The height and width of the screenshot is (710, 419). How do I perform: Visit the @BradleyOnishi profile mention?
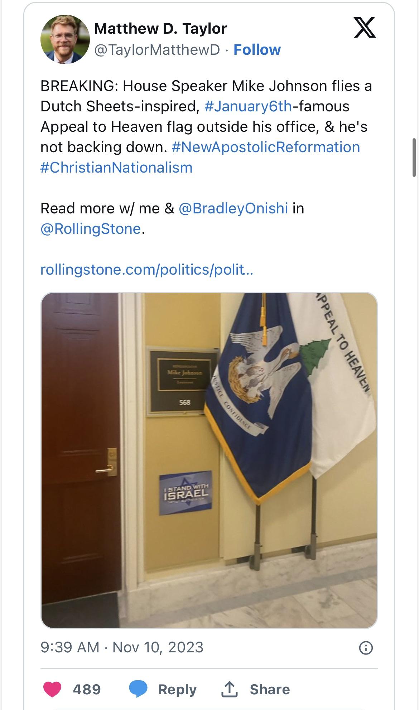[x=233, y=208]
